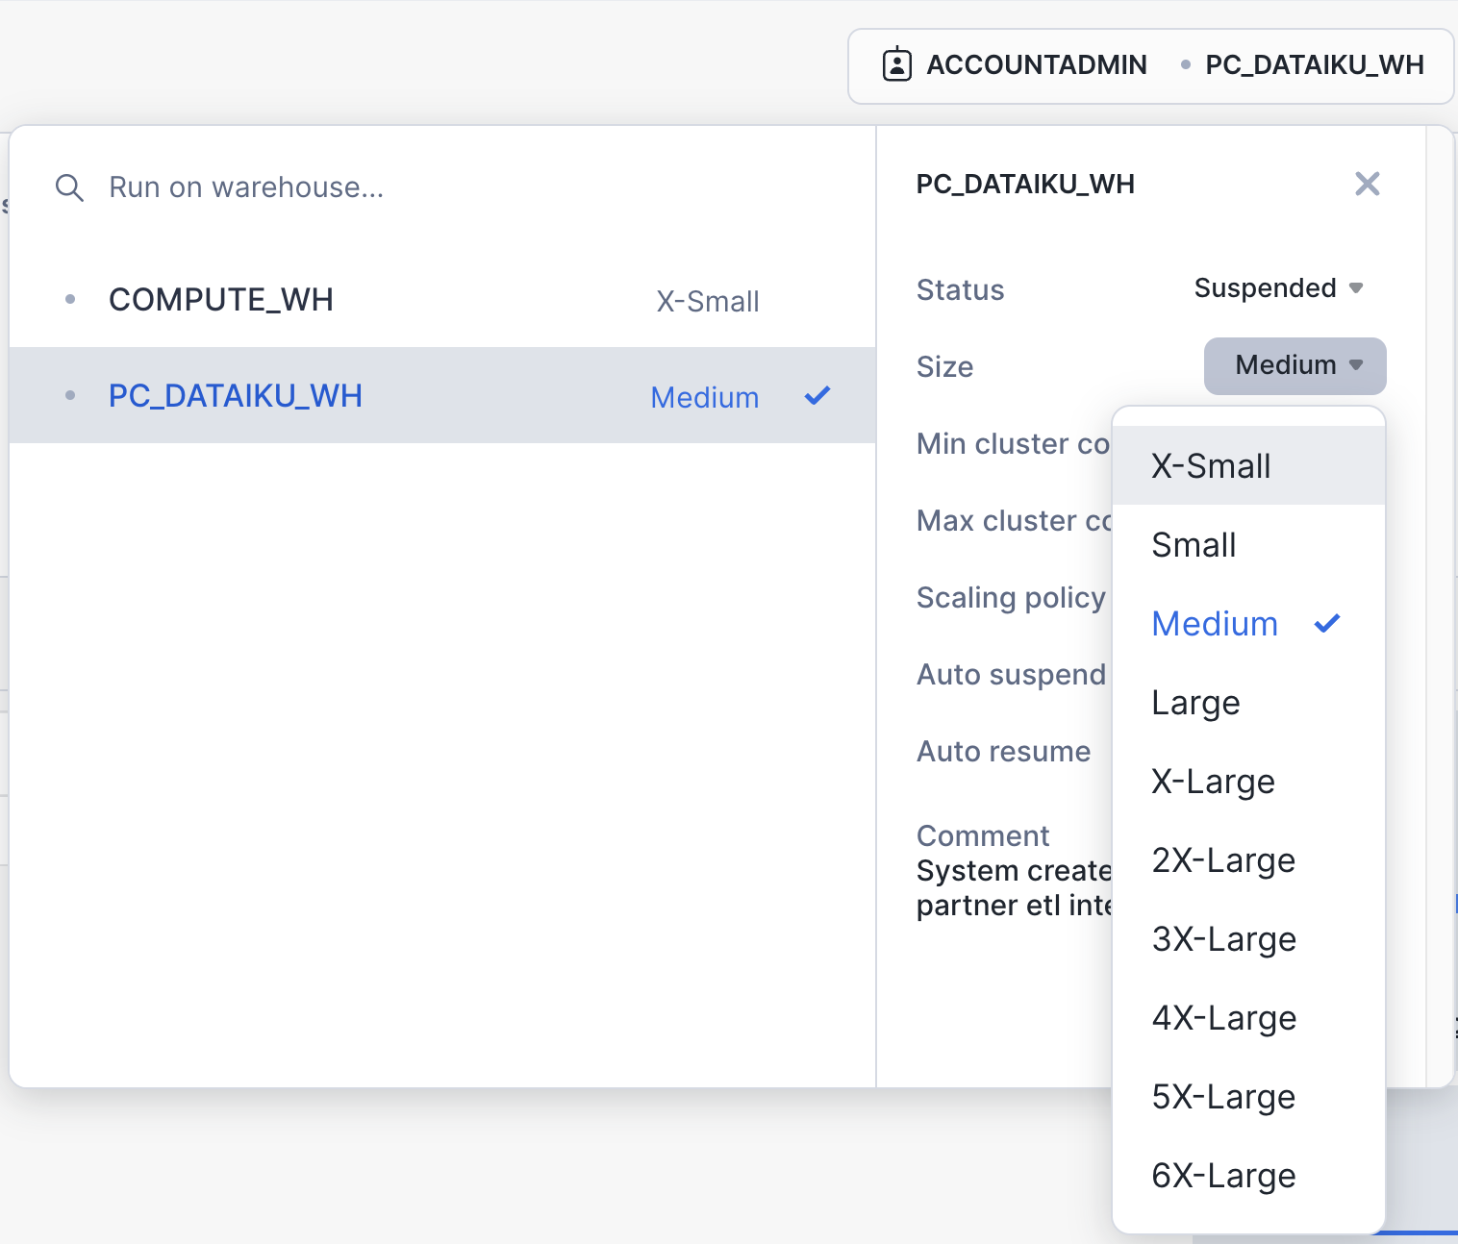This screenshot has width=1458, height=1244.
Task: Set size to 3X-Large
Action: 1223,939
